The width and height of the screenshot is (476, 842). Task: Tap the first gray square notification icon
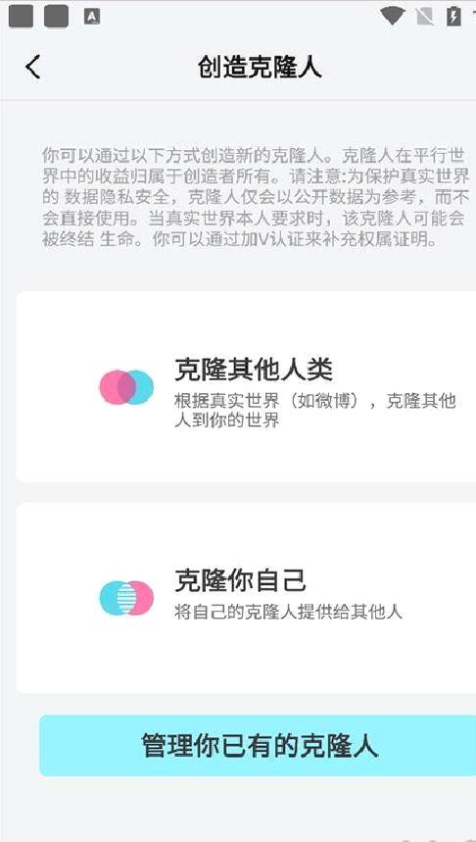pyautogui.click(x=21, y=18)
